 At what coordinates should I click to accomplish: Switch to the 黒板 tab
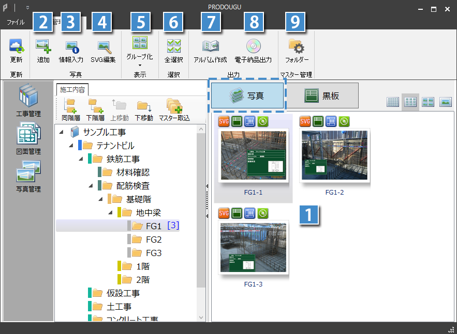click(323, 96)
